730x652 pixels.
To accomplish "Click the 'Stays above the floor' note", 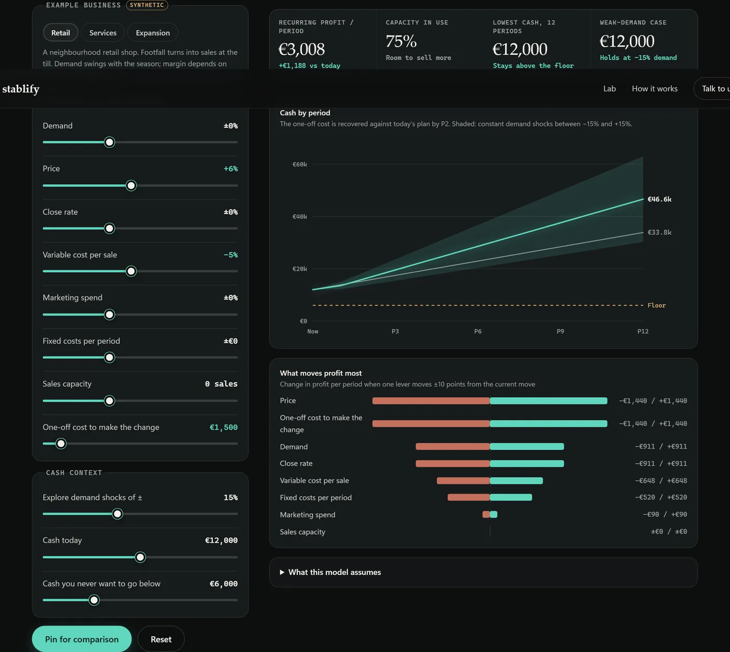I will [x=533, y=66].
